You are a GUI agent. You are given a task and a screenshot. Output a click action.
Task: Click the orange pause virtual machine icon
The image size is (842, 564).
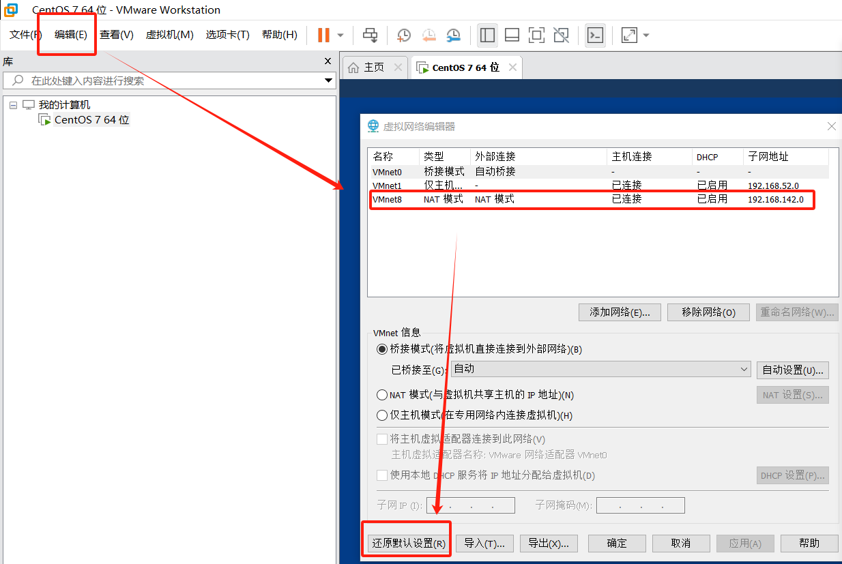(x=324, y=35)
